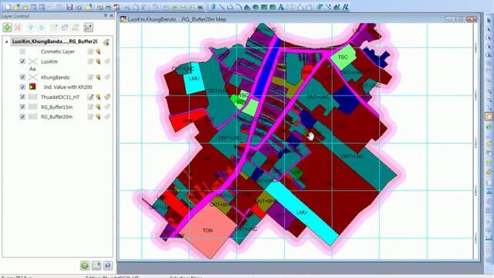Select the Cosmetic Layer row
Screen dimensions: 494x278
(x=58, y=52)
